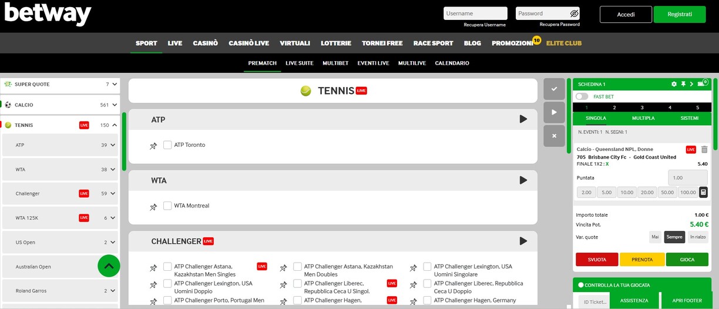Open the stake calculator icon
Viewport: 719px width, 309px height.
(x=703, y=192)
